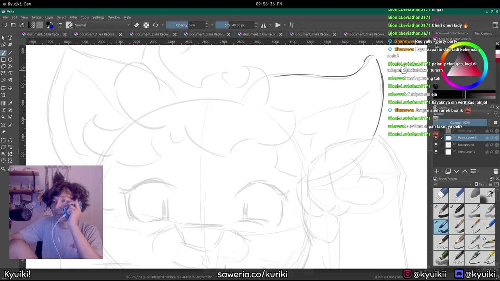Toggle preserve alpha
This screenshot has width=500, height=281.
[146, 25]
